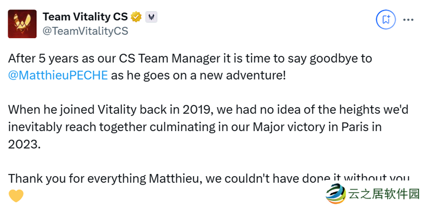This screenshot has height=207, width=426.
Task: Click the line starting 'After 5 years'
Action: click(190, 58)
